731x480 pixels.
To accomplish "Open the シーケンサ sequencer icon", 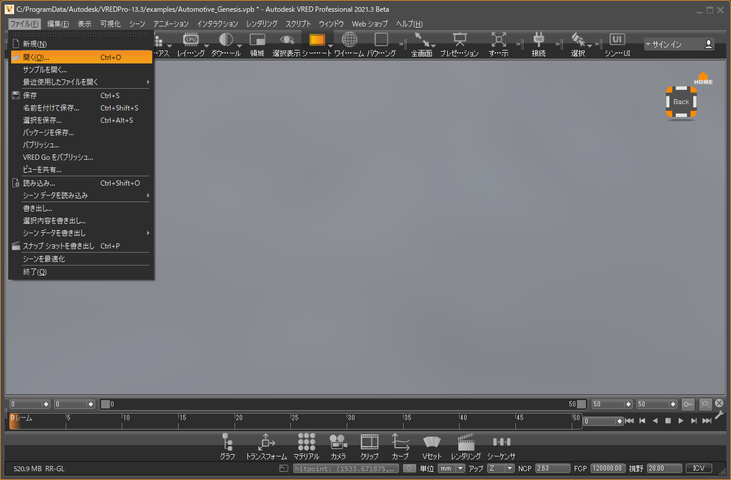I will [501, 442].
